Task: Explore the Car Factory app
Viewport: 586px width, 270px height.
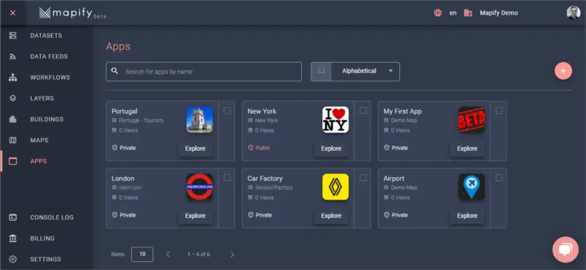Action: [331, 216]
